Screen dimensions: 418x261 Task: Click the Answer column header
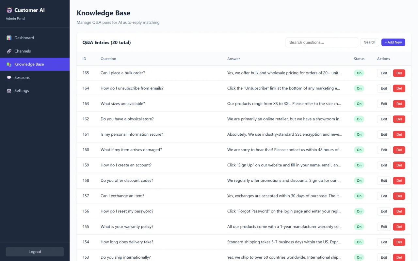(233, 59)
